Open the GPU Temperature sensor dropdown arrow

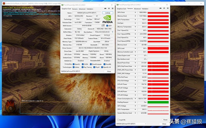pos(135,20)
